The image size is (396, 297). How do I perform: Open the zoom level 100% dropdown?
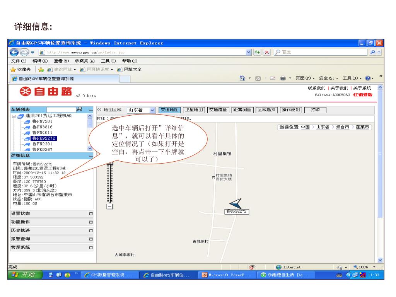tap(374, 267)
